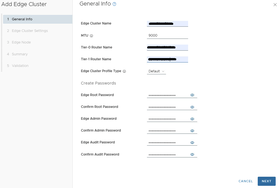Click the MTU info icon
Viewport: 279px width, 188px height.
tap(91, 36)
